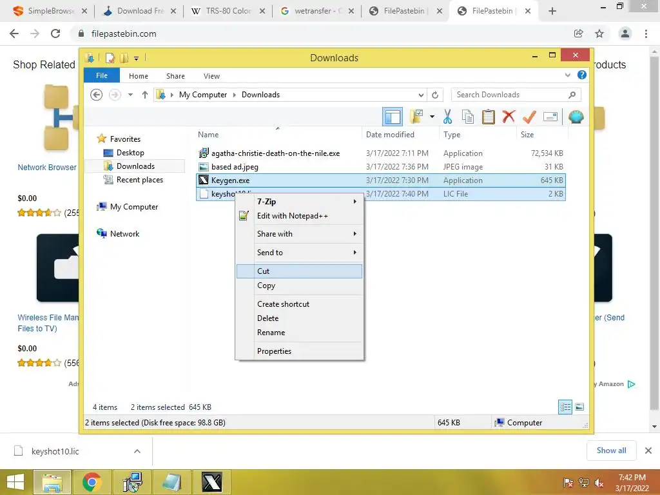
Task: Select Rename in the context menu
Action: tap(299, 333)
